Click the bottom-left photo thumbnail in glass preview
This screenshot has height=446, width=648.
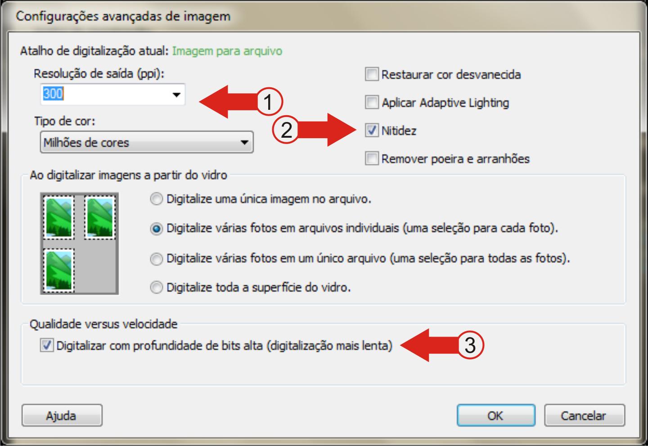point(59,271)
